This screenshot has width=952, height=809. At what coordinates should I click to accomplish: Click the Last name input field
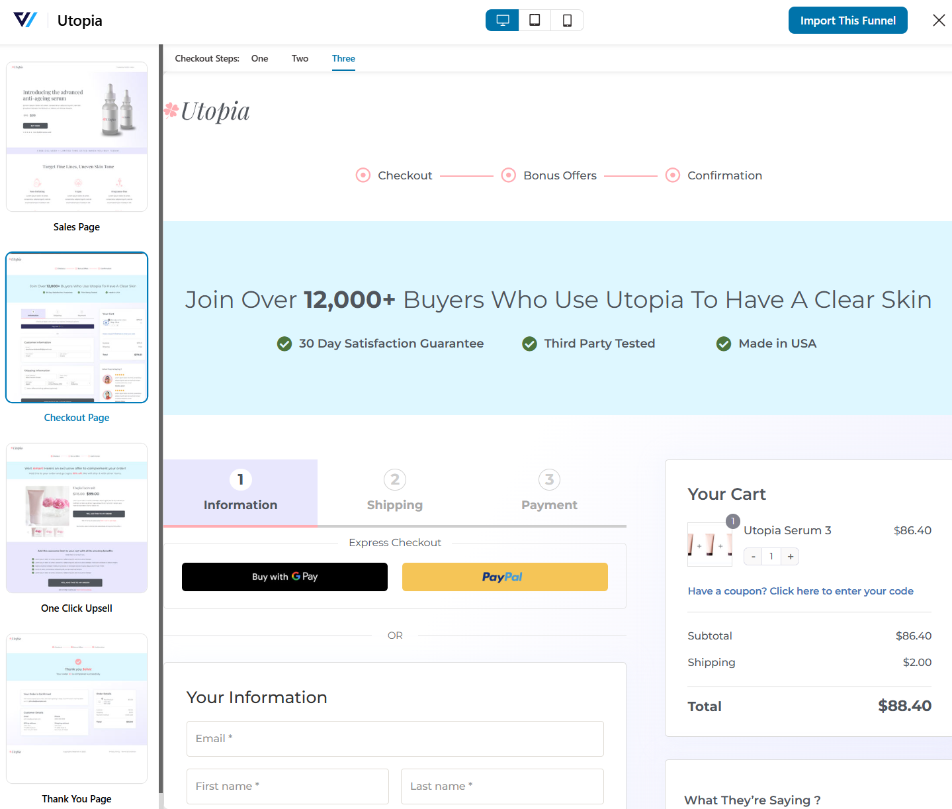[502, 786]
